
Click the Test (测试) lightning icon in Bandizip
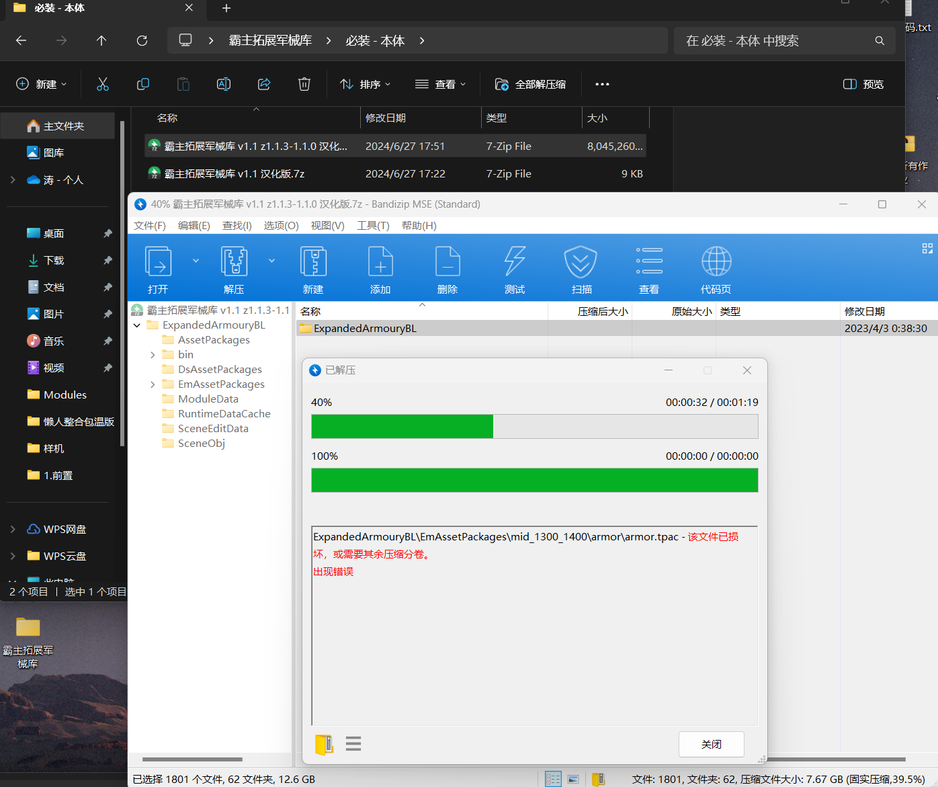[515, 262]
